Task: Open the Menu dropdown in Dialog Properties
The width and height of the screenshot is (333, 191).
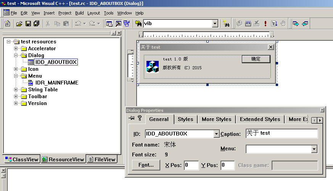Action: point(314,149)
